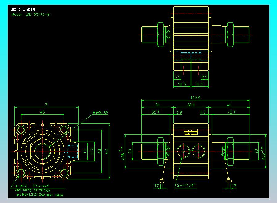The image size is (277, 203).
Task: Pick the 42.1 dimension value
Action: coord(231,112)
